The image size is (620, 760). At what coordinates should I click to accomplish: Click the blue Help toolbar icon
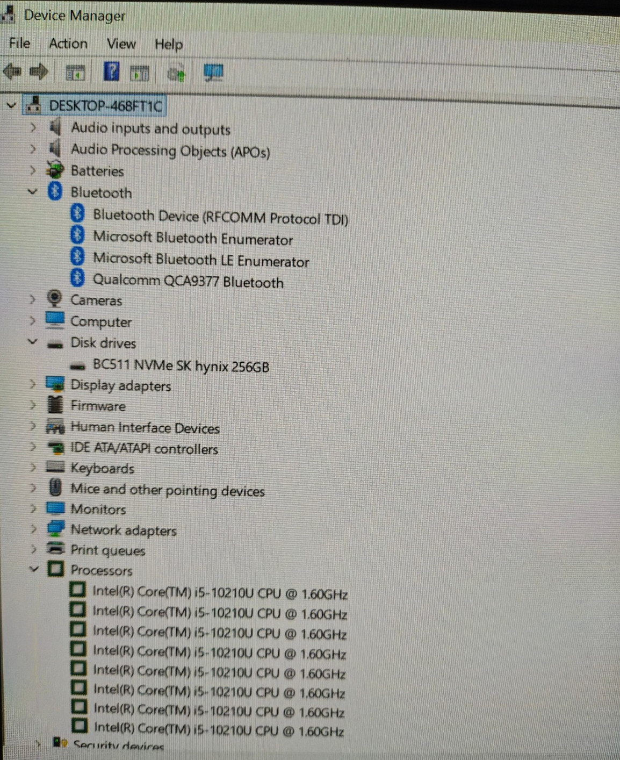(111, 71)
